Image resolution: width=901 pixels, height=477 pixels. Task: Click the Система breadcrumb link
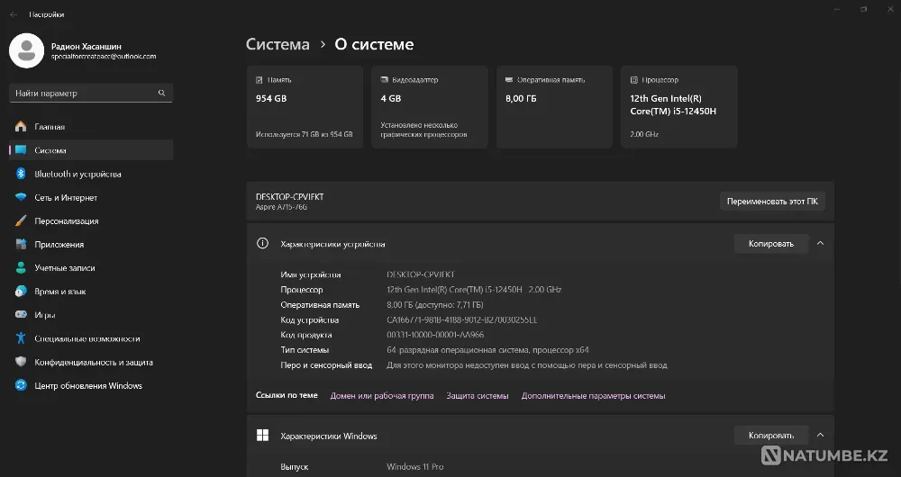point(278,44)
